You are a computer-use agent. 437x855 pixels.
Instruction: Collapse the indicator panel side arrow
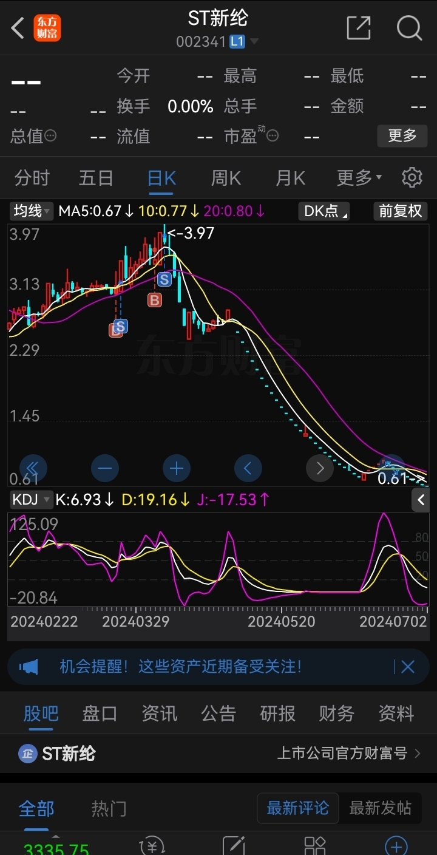421,500
